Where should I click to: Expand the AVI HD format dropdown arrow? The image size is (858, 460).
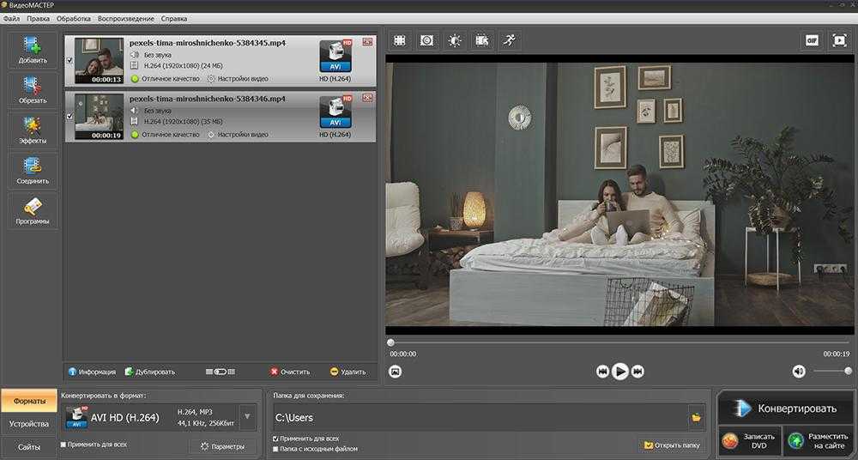point(247,418)
